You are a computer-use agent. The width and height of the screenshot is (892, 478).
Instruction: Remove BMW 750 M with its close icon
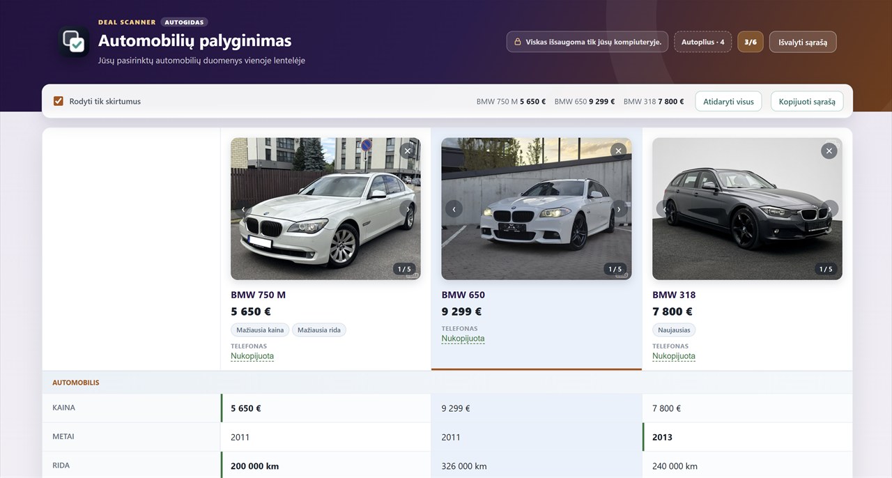(x=408, y=151)
